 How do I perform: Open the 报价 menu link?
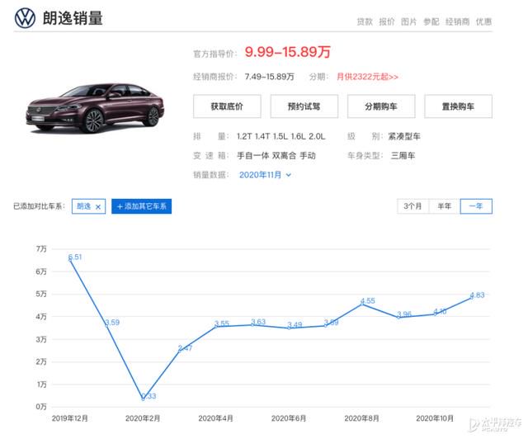pyautogui.click(x=387, y=22)
